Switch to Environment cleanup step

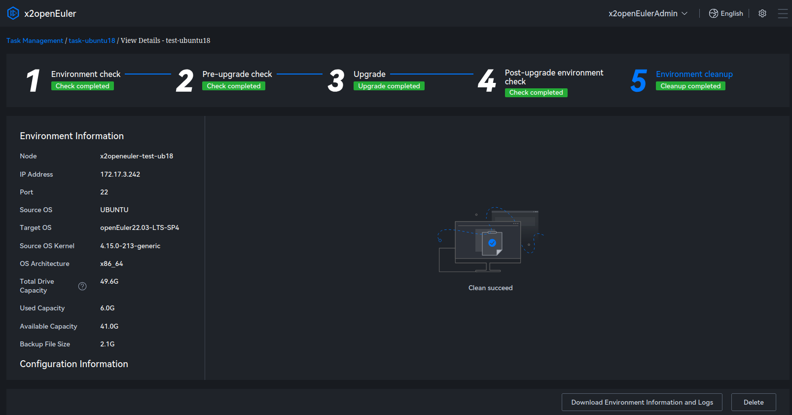coord(694,74)
